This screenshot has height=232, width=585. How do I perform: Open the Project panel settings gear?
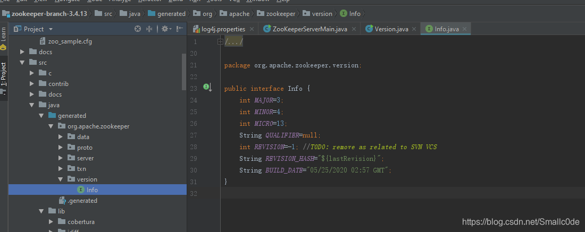point(166,29)
